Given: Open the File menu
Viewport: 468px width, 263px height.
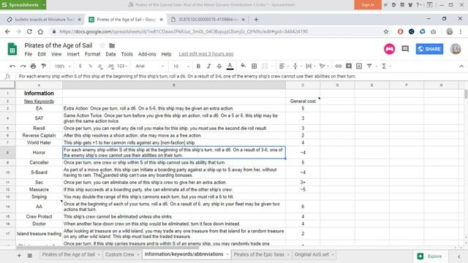Looking at the screenshot, I should point(29,54).
